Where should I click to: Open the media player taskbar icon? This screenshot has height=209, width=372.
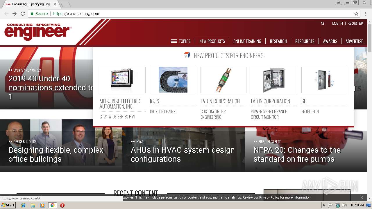pos(43,205)
